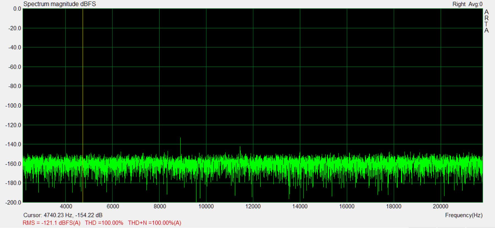Click the cursor readout '4740.23 Hz, -154.22 dB'

pos(73,215)
